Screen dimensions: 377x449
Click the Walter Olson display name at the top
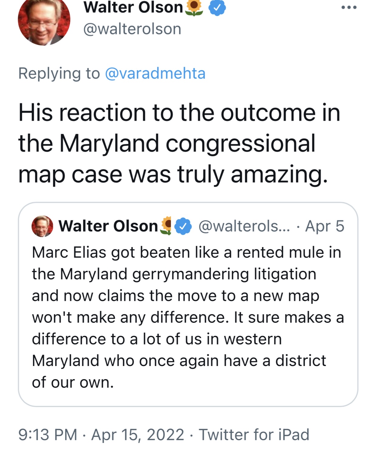(x=133, y=7)
